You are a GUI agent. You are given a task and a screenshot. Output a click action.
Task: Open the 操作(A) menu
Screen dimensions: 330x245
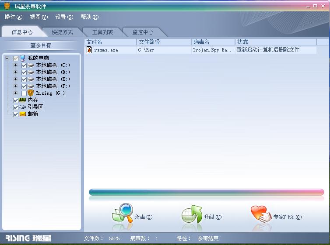pyautogui.click(x=14, y=17)
